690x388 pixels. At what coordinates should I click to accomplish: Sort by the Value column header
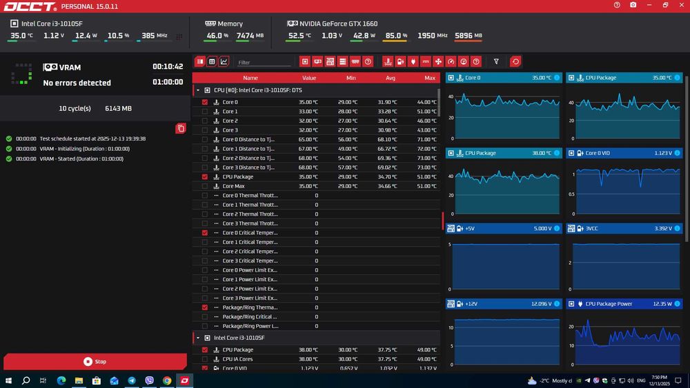[x=309, y=78]
